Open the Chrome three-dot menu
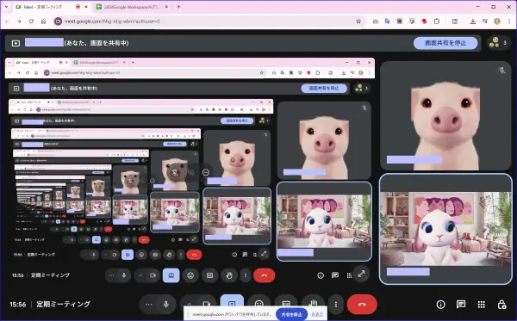This screenshot has height=321, width=517. tap(509, 22)
